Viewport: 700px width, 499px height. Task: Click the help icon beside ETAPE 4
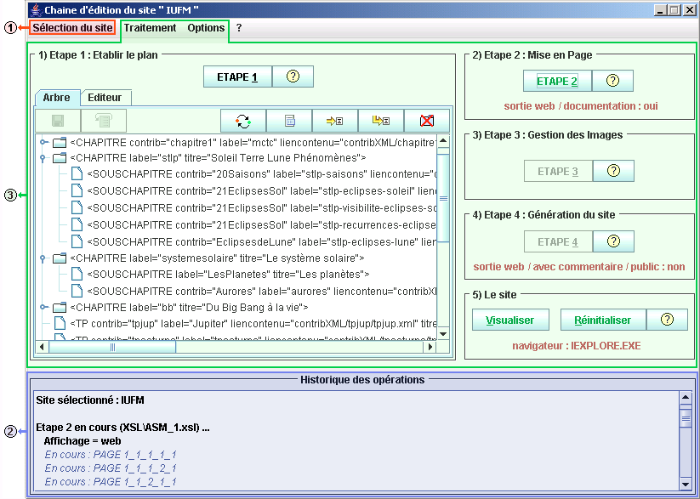(612, 241)
